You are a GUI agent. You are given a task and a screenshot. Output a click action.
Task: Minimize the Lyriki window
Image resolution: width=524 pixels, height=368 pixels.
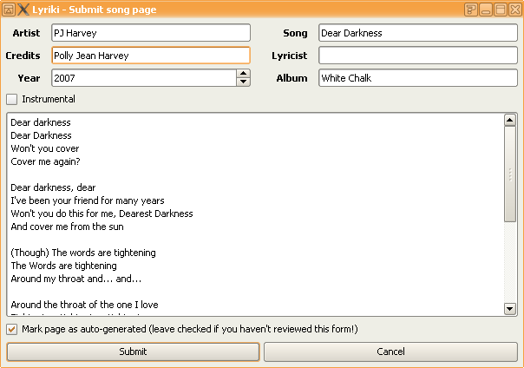click(486, 10)
